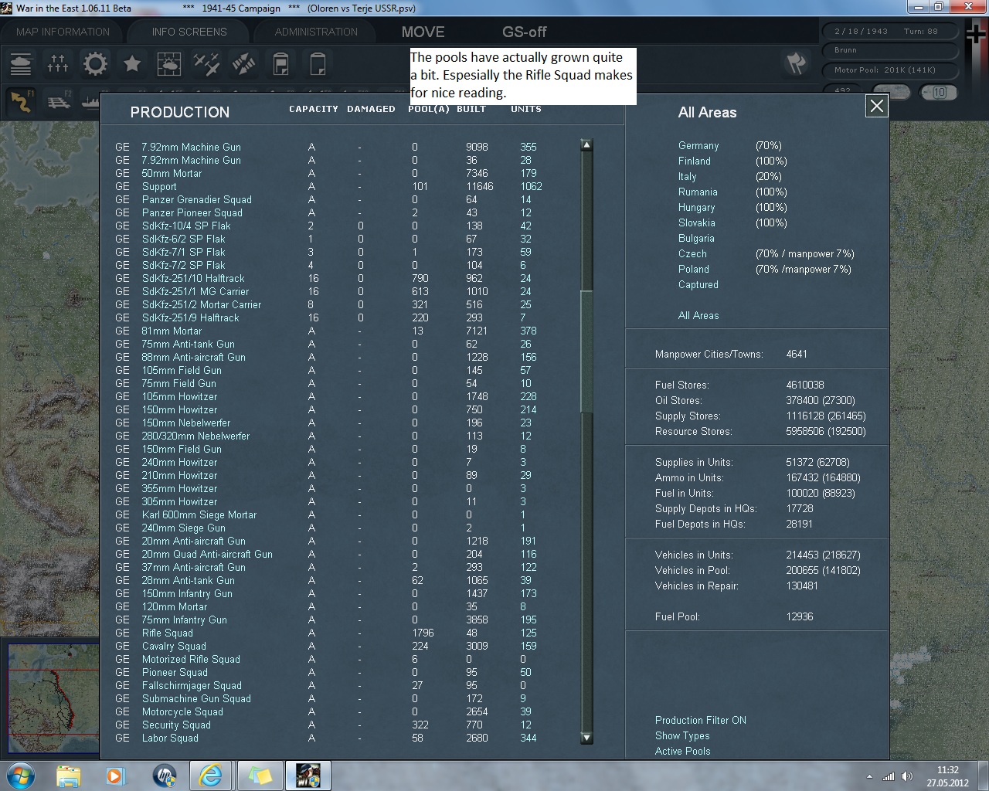Click the network signal tray icon
The width and height of the screenshot is (989, 791).
point(889,776)
